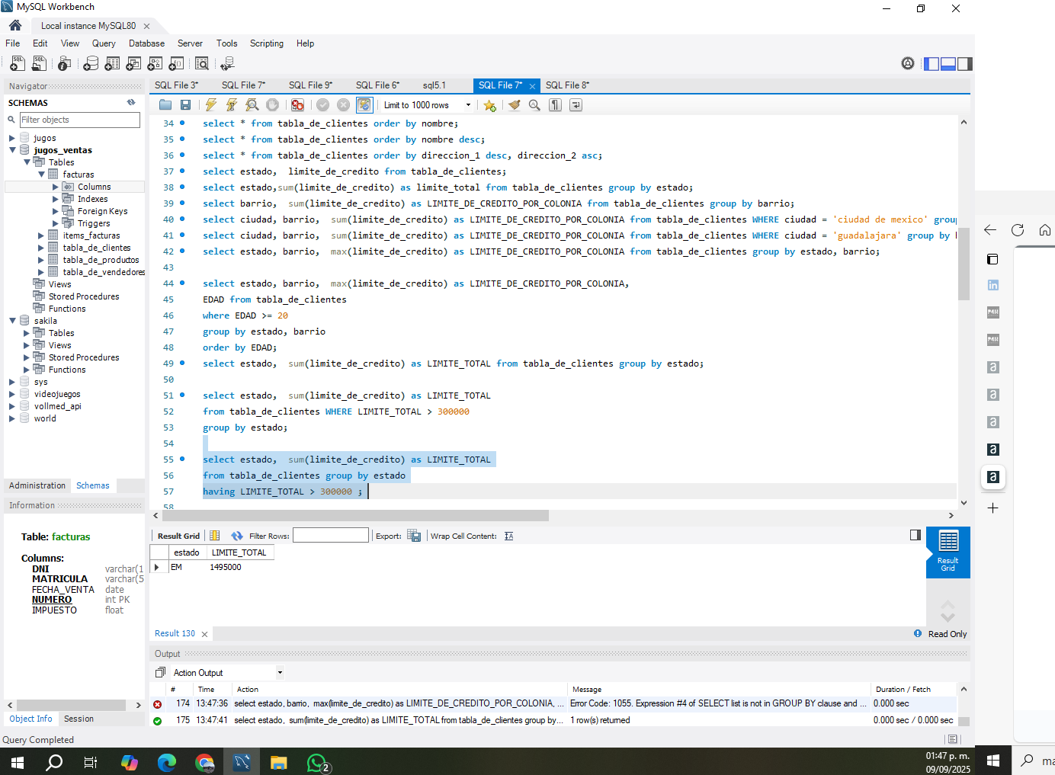Close Result 130 tab
The width and height of the screenshot is (1055, 775).
(x=204, y=634)
